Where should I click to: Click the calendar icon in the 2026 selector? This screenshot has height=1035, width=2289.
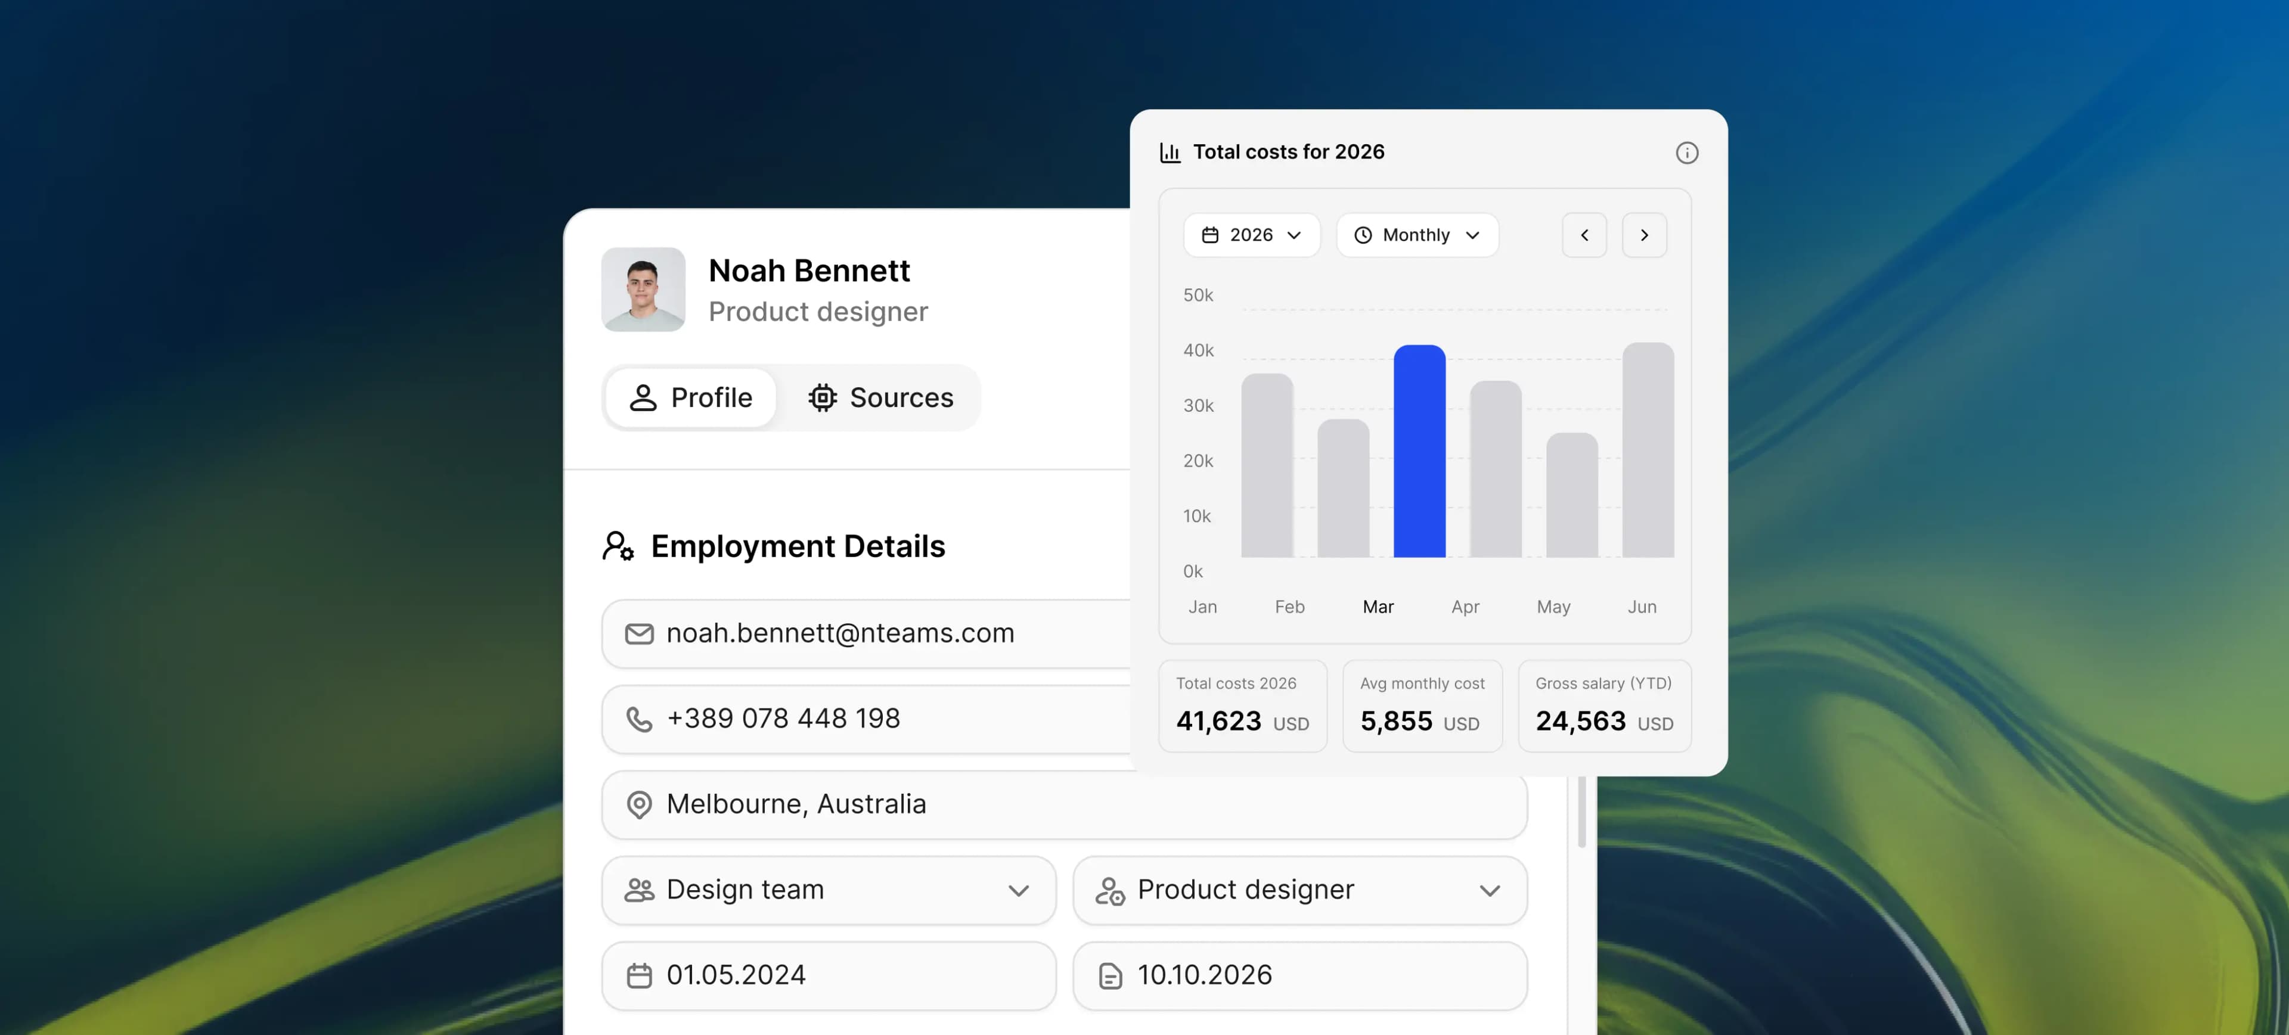[1210, 235]
